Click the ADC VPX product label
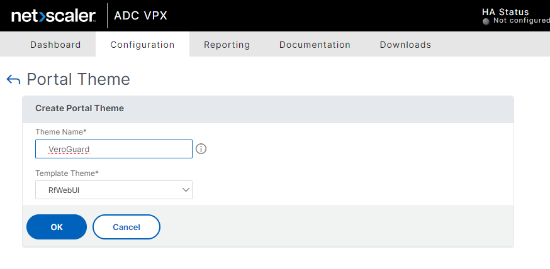The image size is (550, 269). (x=140, y=16)
